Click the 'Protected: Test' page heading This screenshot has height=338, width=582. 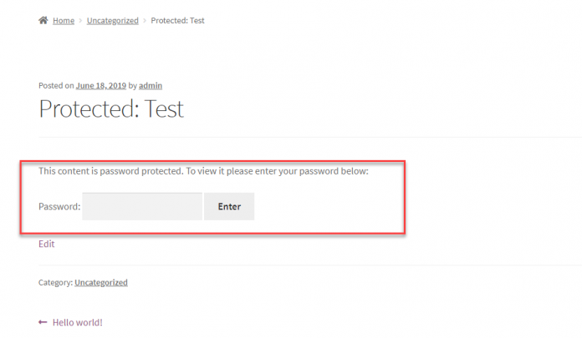111,109
